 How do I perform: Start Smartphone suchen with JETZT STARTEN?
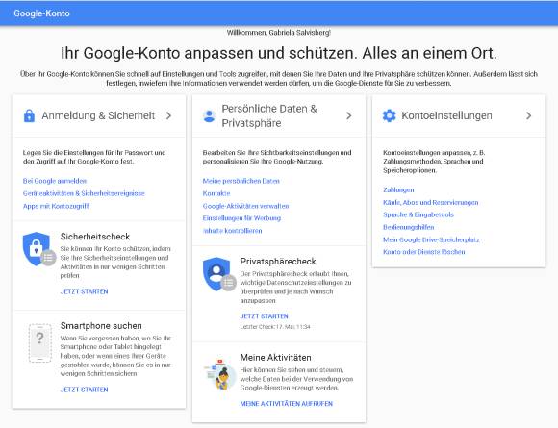pos(84,390)
